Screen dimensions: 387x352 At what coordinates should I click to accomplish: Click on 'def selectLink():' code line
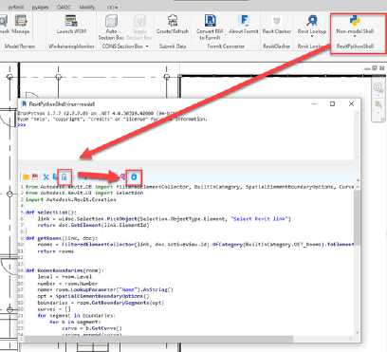coord(51,213)
